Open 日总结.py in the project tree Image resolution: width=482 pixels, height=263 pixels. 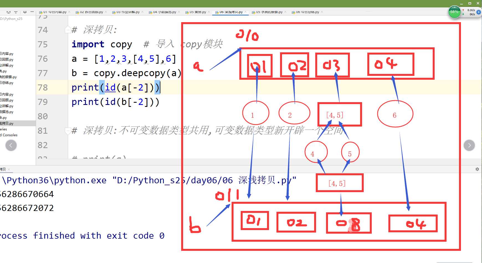[7, 83]
